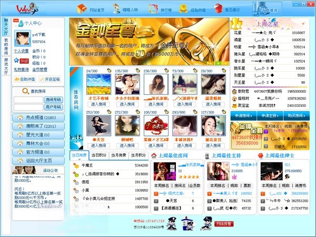316x237 pixels.
Task: Click the user number input field
Action: pos(28,107)
